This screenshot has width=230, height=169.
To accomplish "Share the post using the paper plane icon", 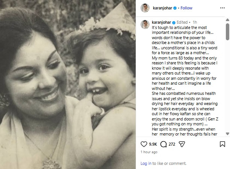I will tap(182, 144).
